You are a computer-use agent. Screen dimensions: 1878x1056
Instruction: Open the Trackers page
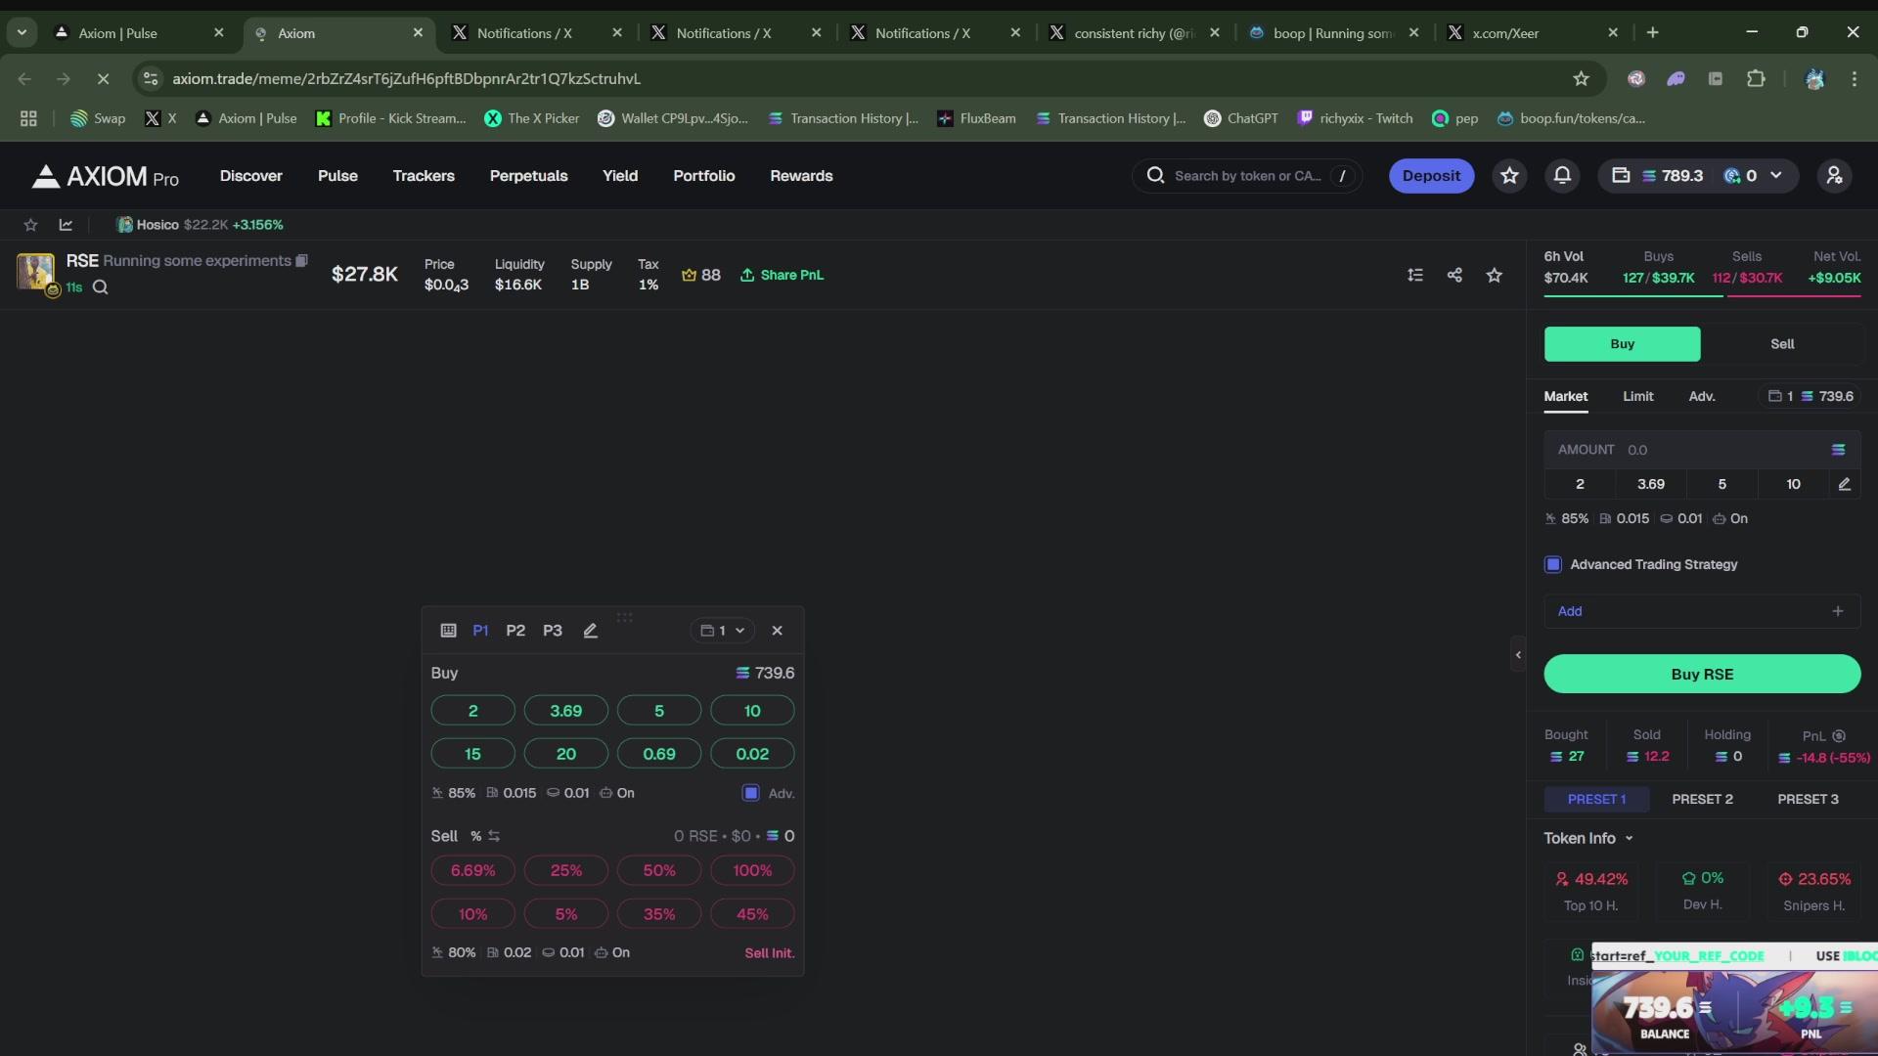424,176
